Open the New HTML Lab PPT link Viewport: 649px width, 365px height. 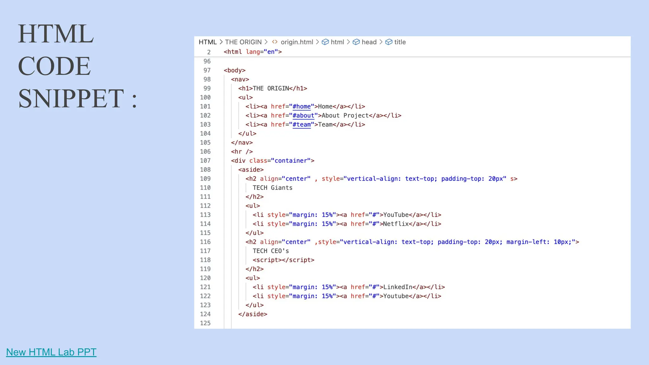pyautogui.click(x=51, y=352)
